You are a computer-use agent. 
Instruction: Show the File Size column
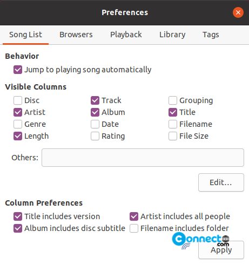point(173,136)
